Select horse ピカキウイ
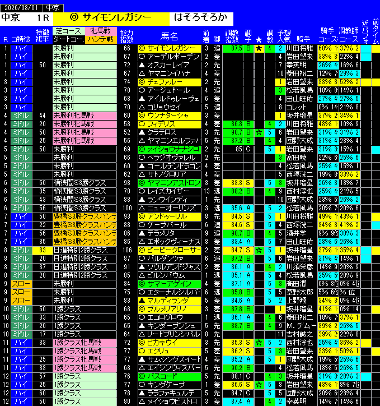The height and width of the screenshot is (406, 380). pos(170,343)
